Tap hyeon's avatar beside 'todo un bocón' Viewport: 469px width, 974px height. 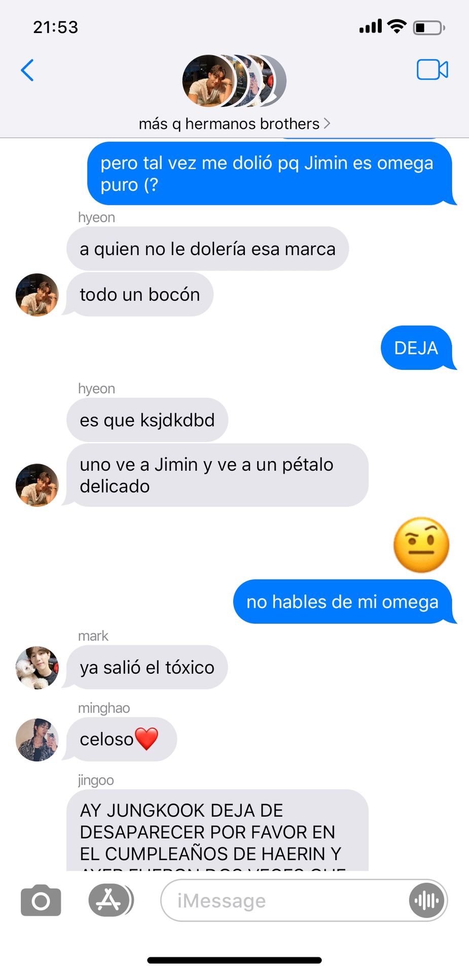[x=37, y=295]
